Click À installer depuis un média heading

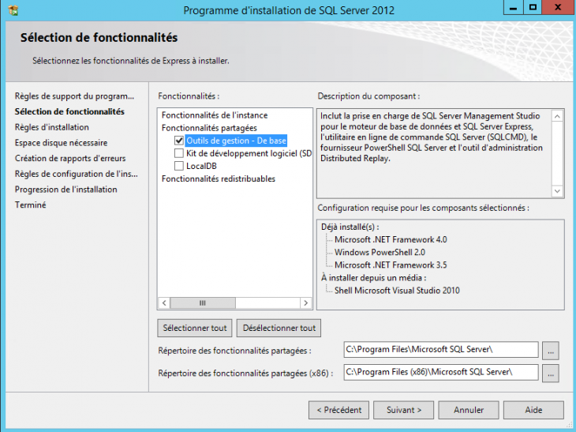[x=373, y=277]
